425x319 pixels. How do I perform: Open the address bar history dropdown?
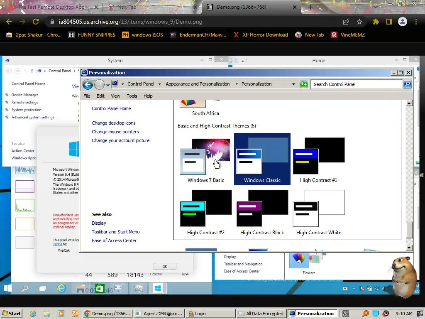click(x=293, y=84)
